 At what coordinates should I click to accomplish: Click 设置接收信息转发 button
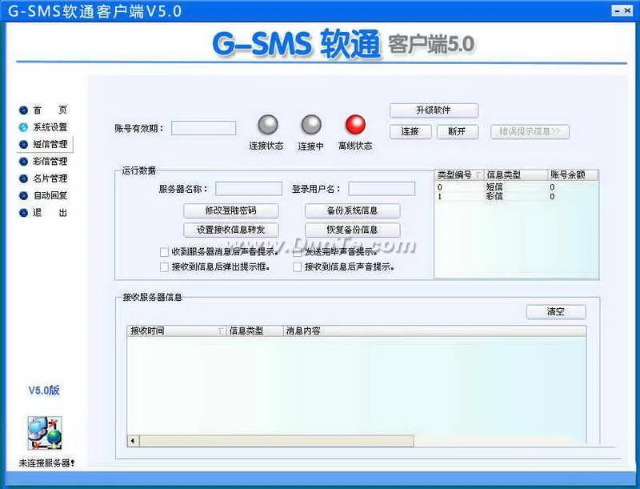231,230
